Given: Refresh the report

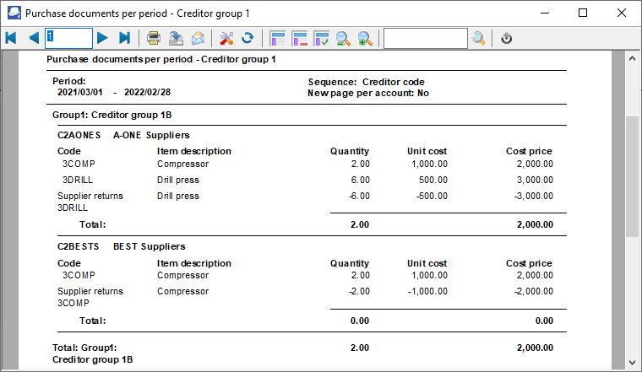Looking at the screenshot, I should [248, 38].
